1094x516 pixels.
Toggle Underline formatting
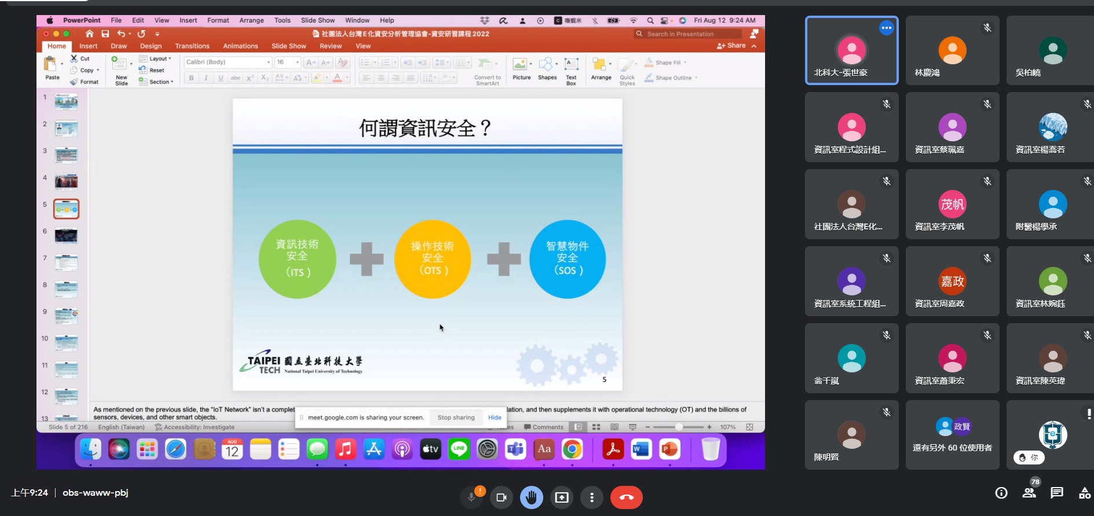[x=221, y=78]
